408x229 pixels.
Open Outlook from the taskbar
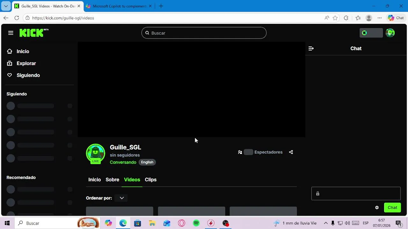pos(167,223)
